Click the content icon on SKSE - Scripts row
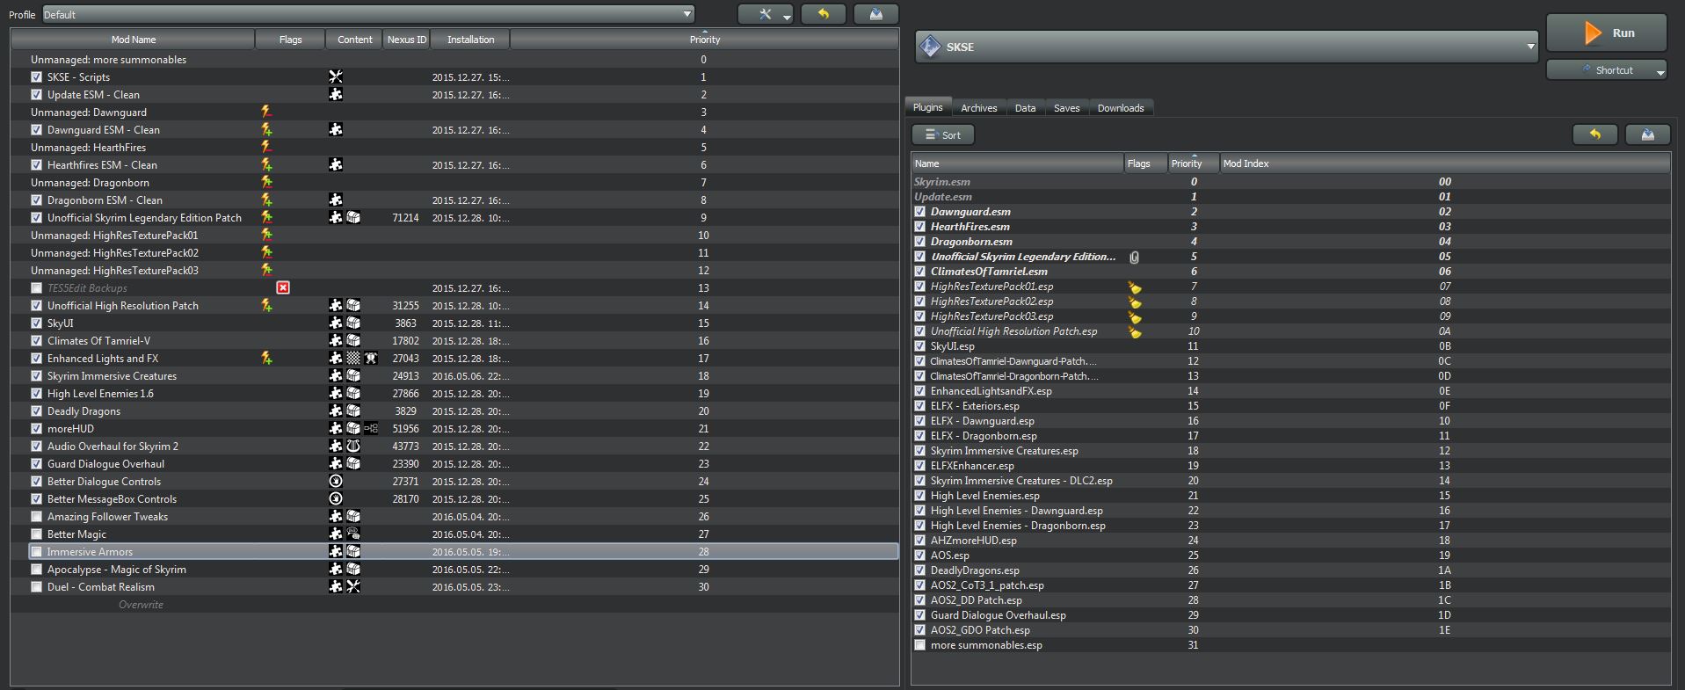Image resolution: width=1685 pixels, height=690 pixels. pos(336,76)
